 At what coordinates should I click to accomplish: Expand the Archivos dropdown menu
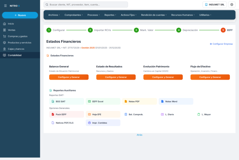pyautogui.click(x=54, y=15)
